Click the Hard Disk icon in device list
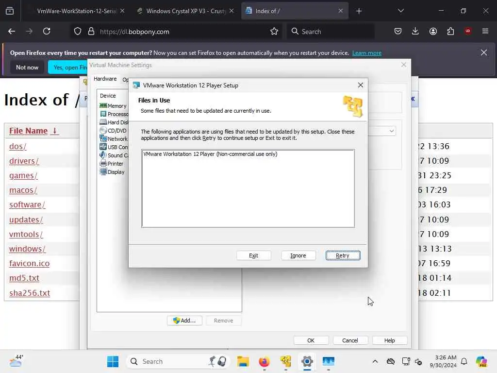The height and width of the screenshot is (373, 497). point(103,122)
